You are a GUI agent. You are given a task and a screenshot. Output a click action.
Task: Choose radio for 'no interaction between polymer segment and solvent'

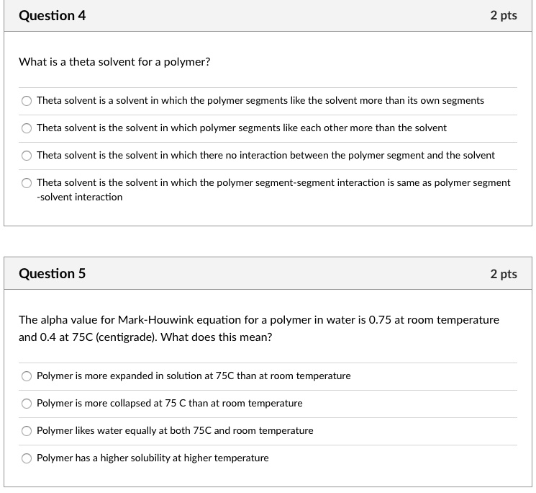pyautogui.click(x=27, y=156)
